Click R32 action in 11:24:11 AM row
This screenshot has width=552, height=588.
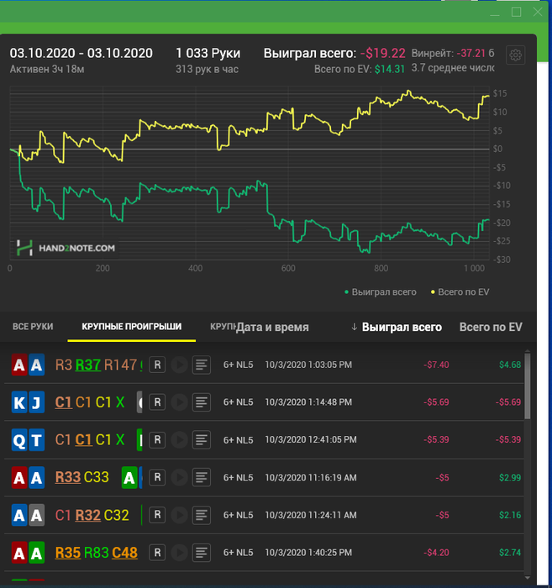click(87, 515)
